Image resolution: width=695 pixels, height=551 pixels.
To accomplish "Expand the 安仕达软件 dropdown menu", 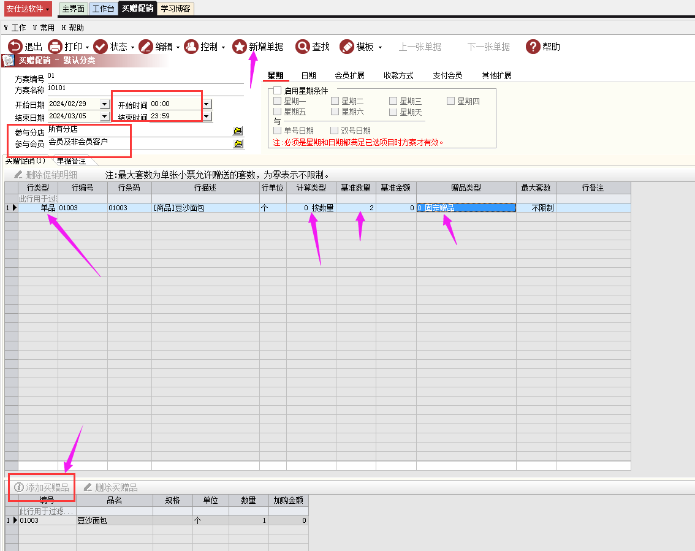I will [28, 9].
